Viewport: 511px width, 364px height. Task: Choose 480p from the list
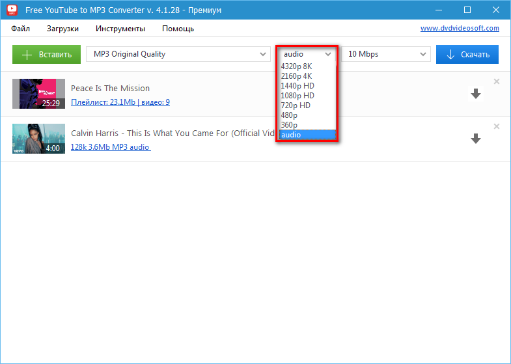(x=307, y=115)
